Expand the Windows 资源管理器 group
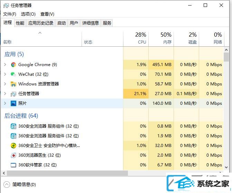The width and height of the screenshot is (232, 193). [x=5, y=84]
